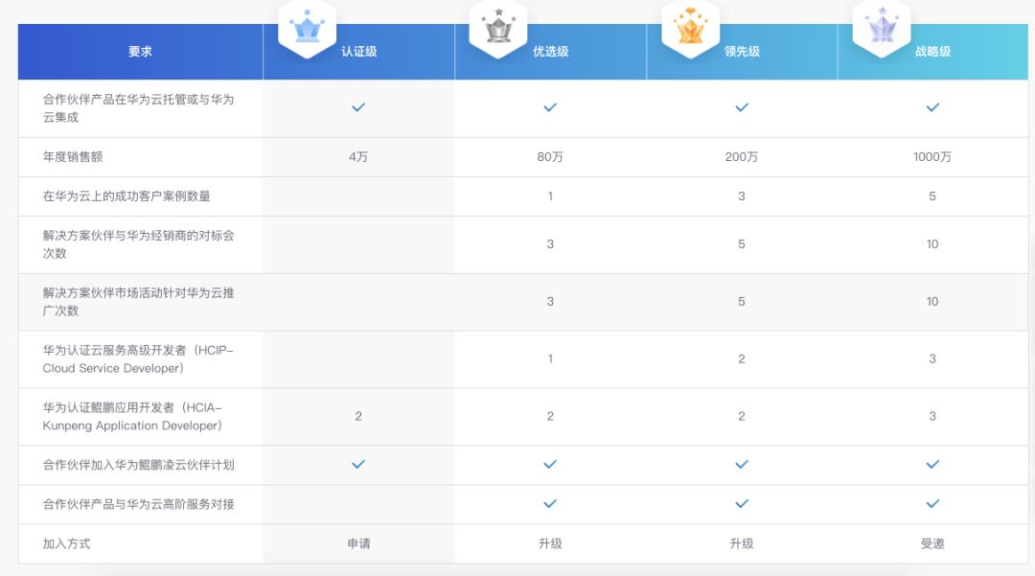Image resolution: width=1035 pixels, height=576 pixels.
Task: Click 升级 under 优选级 in 加入方式 row
Action: tap(550, 543)
